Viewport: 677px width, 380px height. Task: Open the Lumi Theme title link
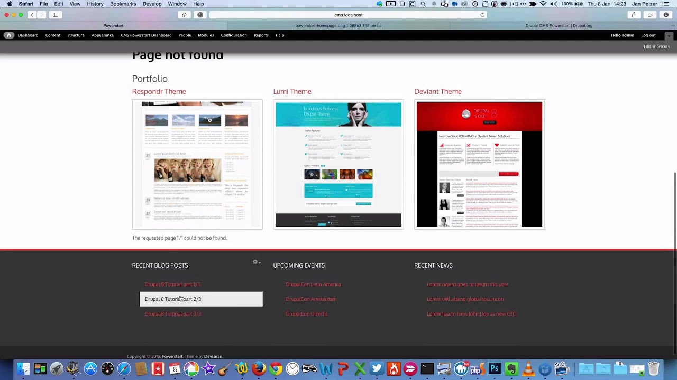(x=292, y=91)
